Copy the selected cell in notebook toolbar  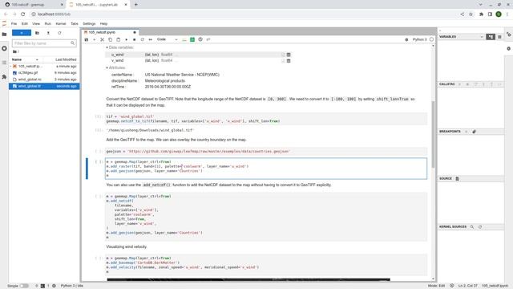(x=111, y=39)
